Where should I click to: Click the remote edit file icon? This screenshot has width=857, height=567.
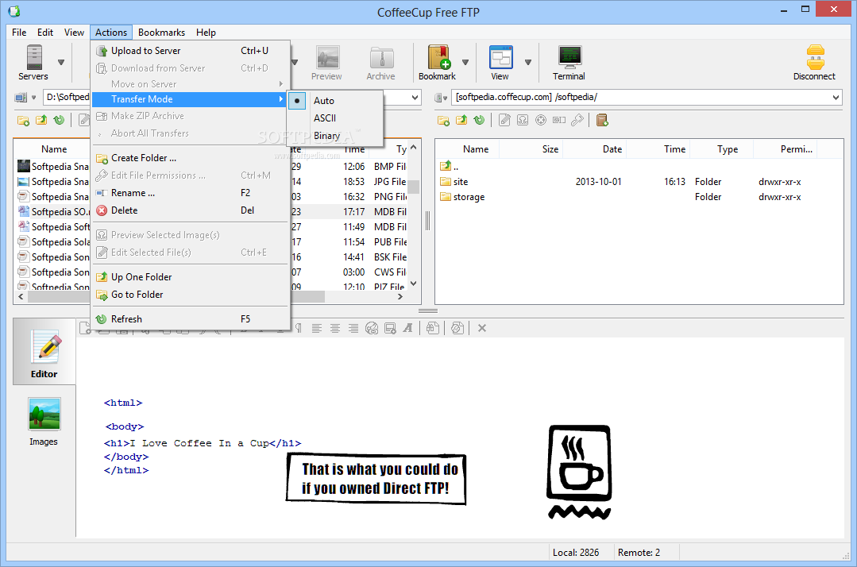[x=504, y=120]
